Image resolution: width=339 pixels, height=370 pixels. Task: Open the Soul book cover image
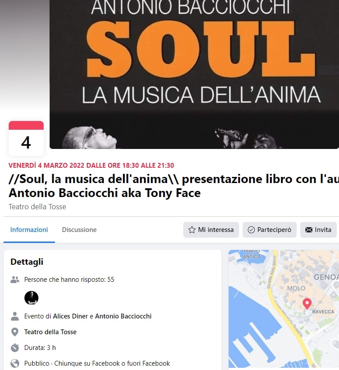tap(194, 74)
